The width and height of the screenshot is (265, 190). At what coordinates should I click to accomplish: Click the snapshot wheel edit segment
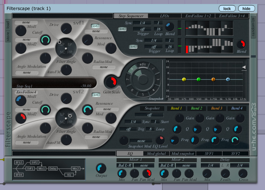[x=143, y=64]
